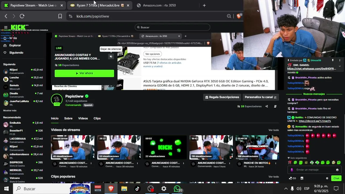Open the Brave browser taskbar icon
The image size is (345, 194).
click(x=111, y=189)
